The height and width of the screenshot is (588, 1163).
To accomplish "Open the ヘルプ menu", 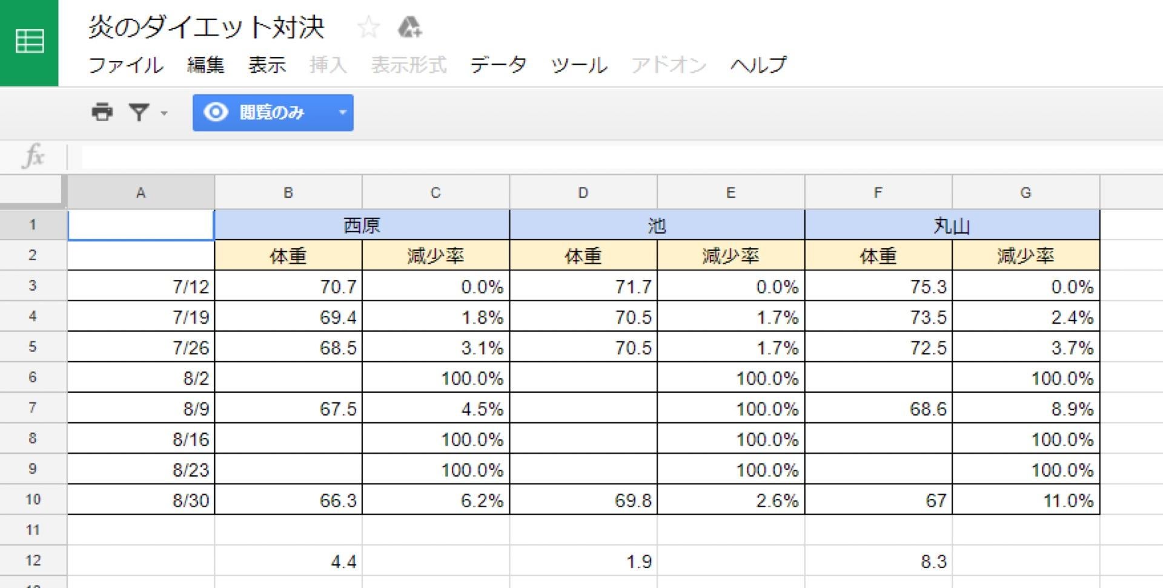I will click(758, 65).
